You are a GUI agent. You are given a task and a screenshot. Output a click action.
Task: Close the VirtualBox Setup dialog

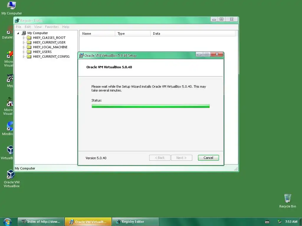(x=217, y=54)
